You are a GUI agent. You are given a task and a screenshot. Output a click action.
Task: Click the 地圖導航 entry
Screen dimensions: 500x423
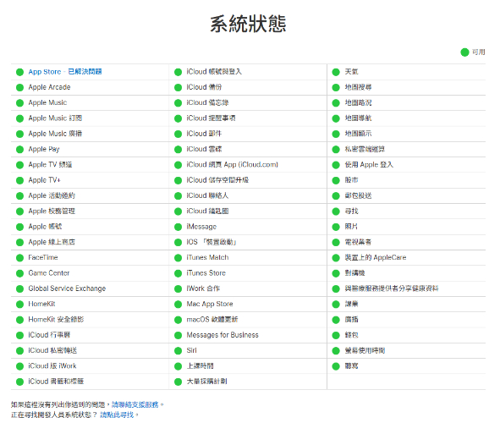[x=358, y=118]
